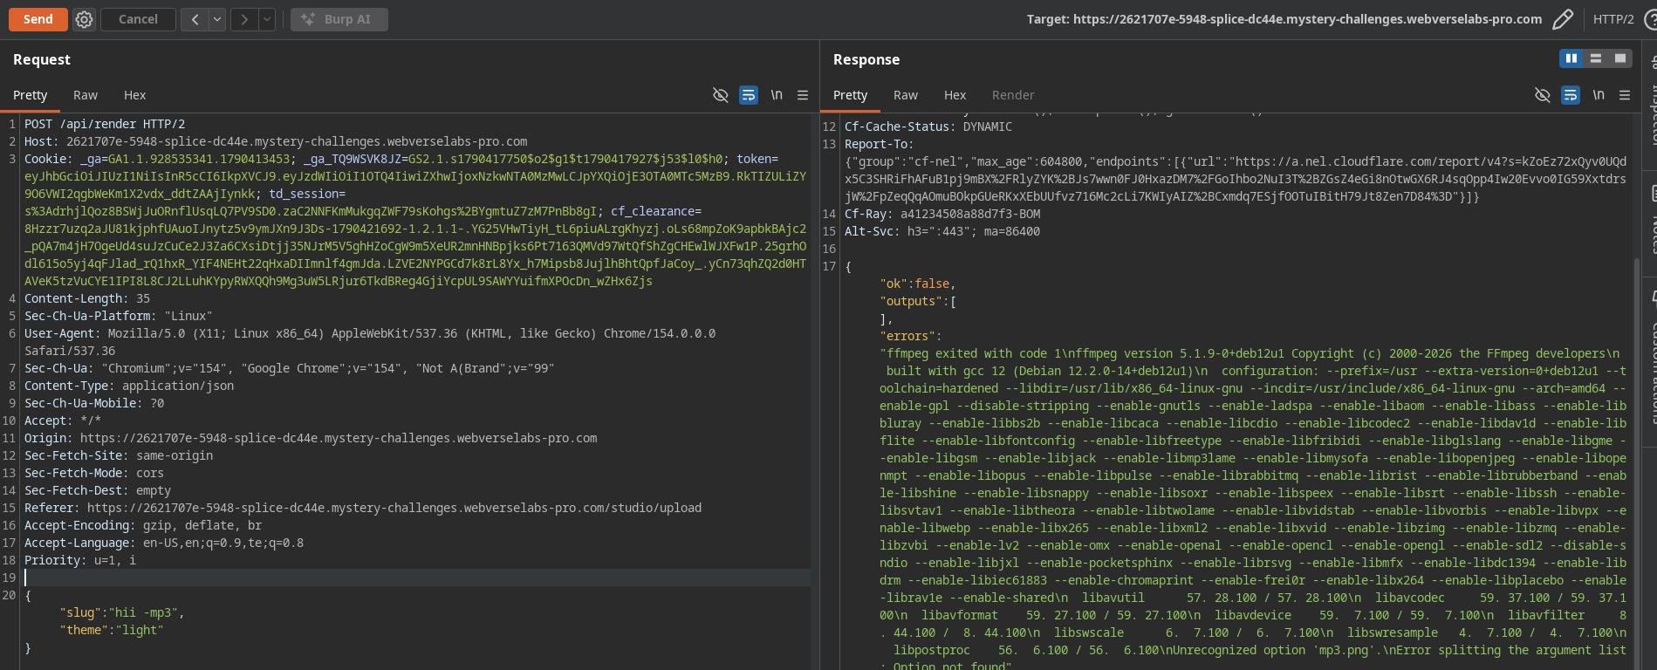Switch the Request view to Hex
This screenshot has width=1657, height=670.
click(x=135, y=95)
